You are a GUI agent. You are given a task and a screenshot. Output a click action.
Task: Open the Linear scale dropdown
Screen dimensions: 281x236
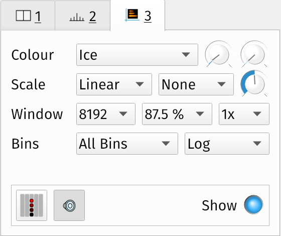point(114,84)
